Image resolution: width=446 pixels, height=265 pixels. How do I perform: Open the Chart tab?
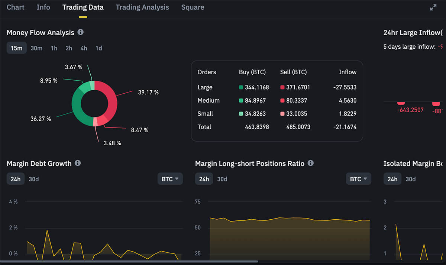[x=16, y=7]
